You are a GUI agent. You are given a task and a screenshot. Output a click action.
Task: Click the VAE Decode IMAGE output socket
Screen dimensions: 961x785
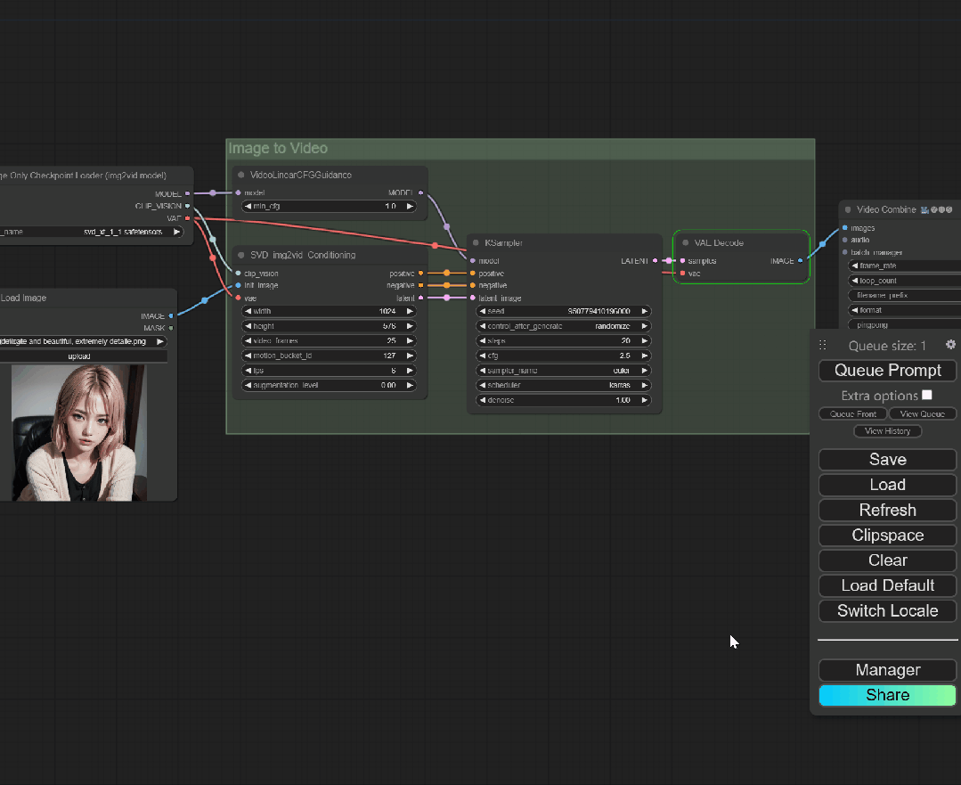click(x=801, y=261)
